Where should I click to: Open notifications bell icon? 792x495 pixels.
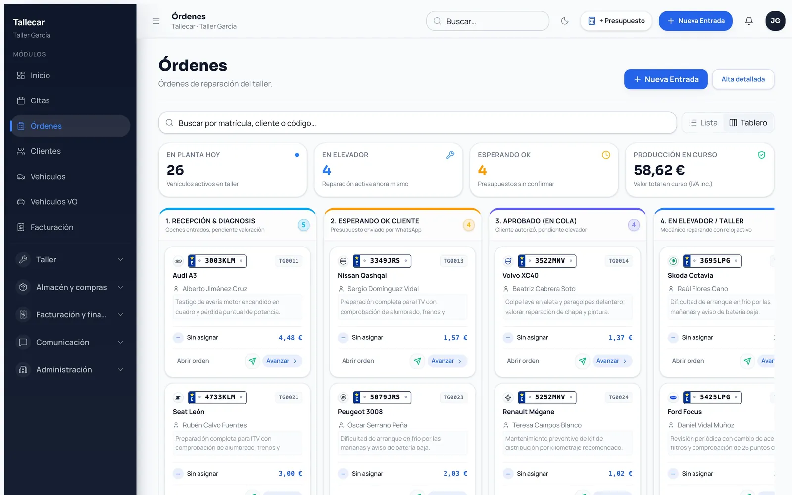point(749,21)
